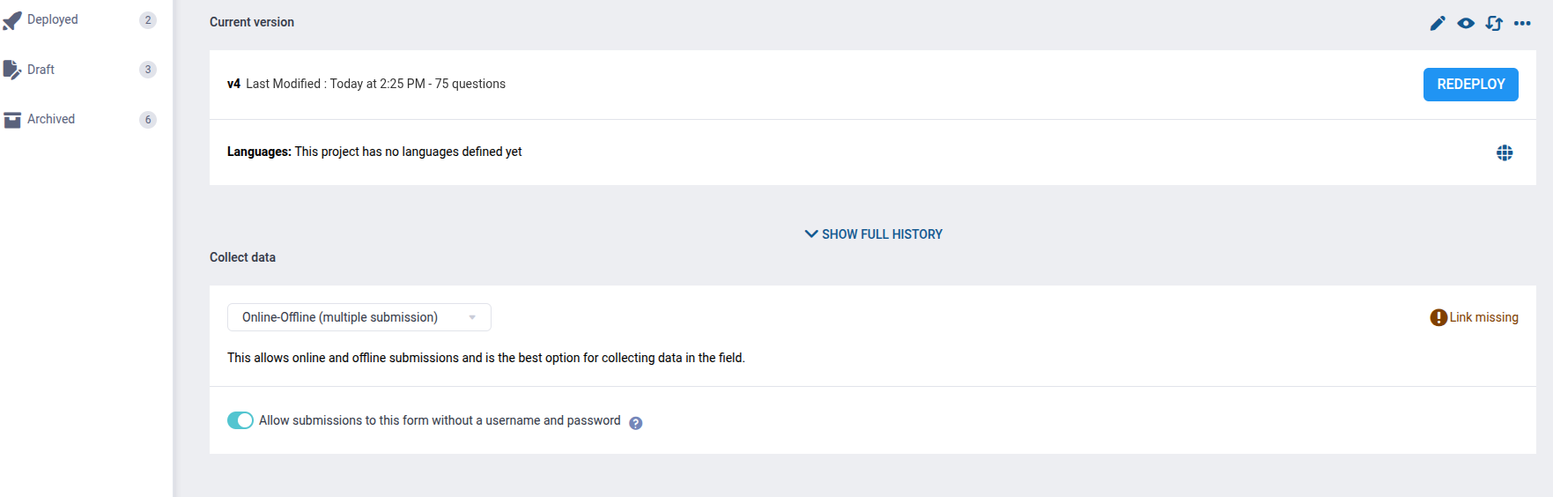The image size is (1553, 497).
Task: Open the Draft projects list
Action: point(41,70)
